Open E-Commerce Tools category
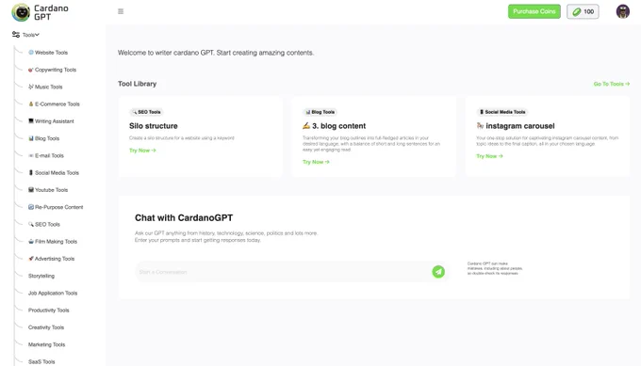Image resolution: width=641 pixels, height=366 pixels. (54, 104)
